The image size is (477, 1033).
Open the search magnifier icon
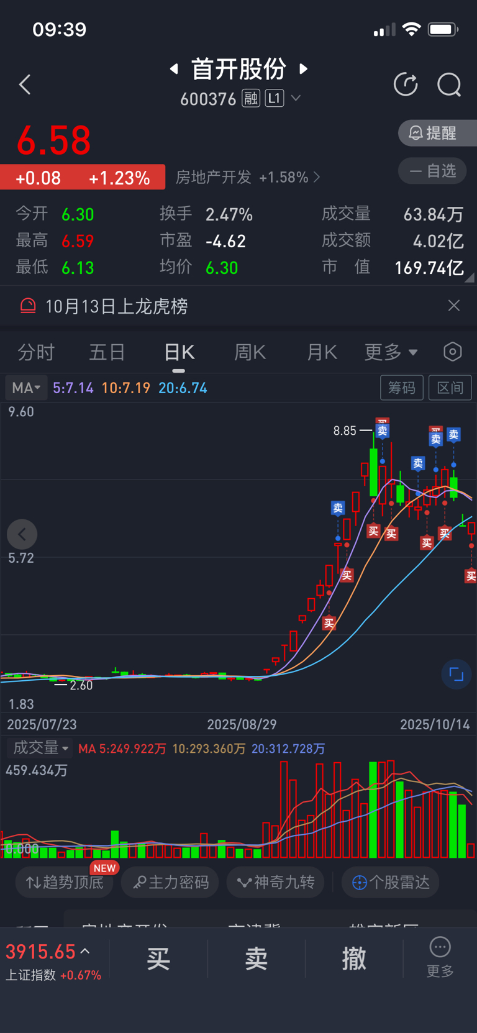[449, 84]
